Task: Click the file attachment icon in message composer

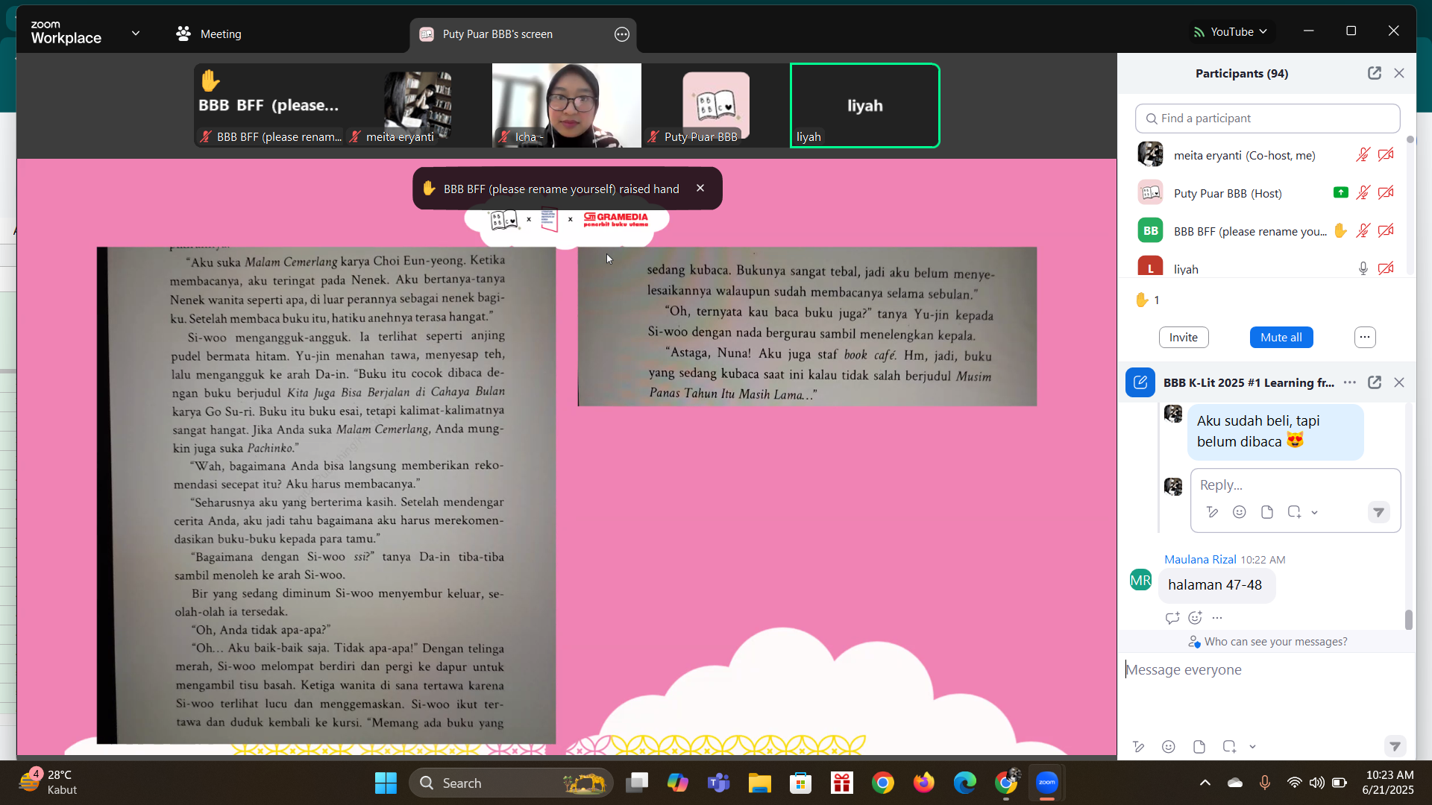Action: (x=1199, y=747)
